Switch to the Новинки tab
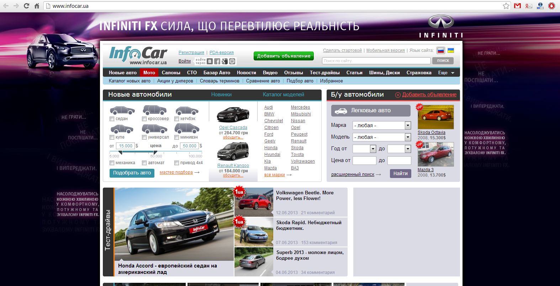Screen dimensions: 560x286 coord(221,95)
